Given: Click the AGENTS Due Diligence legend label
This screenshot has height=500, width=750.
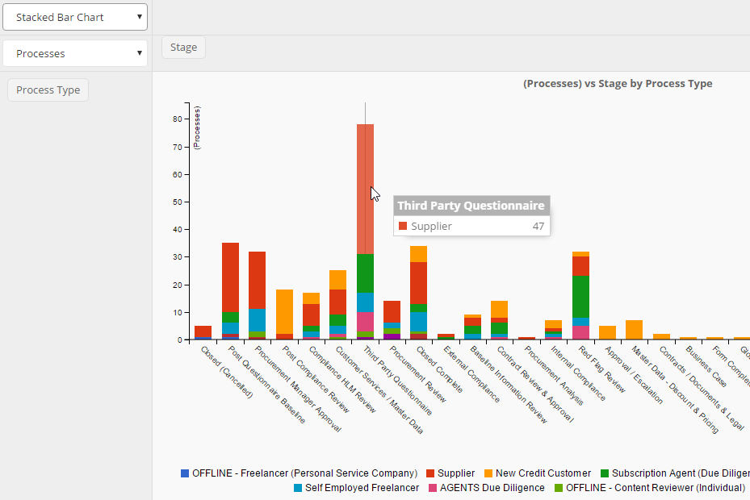Looking at the screenshot, I should [x=492, y=488].
